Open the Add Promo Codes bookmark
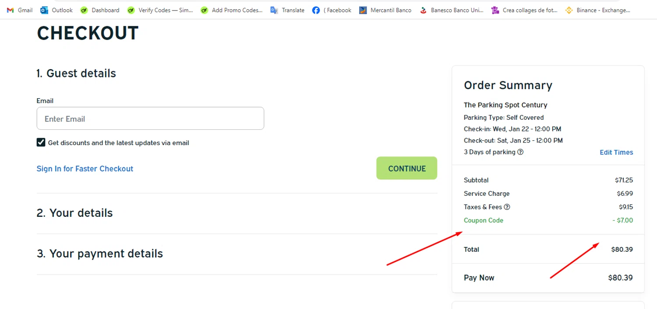This screenshot has width=657, height=309. (232, 10)
